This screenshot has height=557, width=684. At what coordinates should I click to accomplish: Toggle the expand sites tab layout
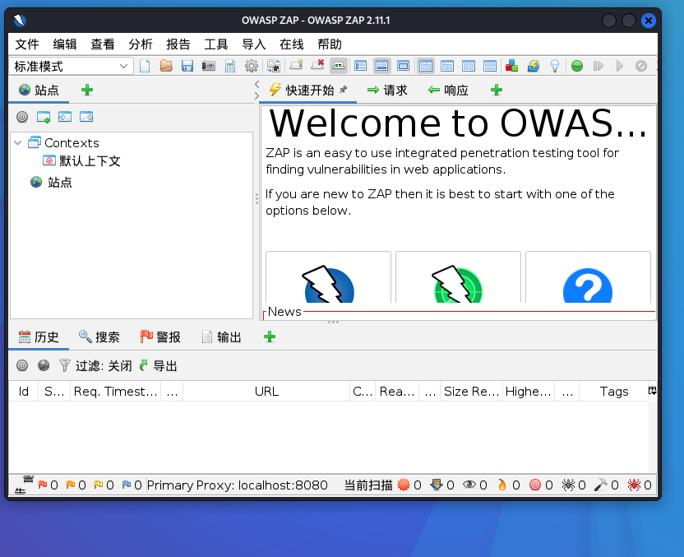[360, 66]
